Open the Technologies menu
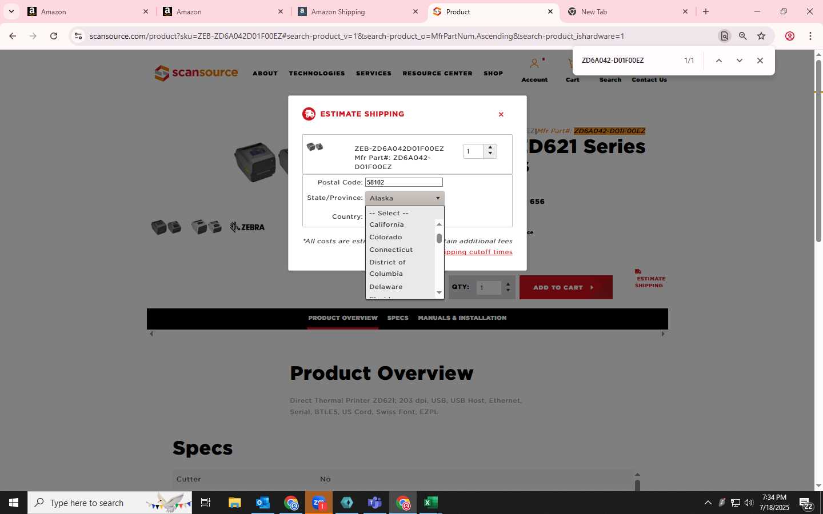 click(317, 73)
